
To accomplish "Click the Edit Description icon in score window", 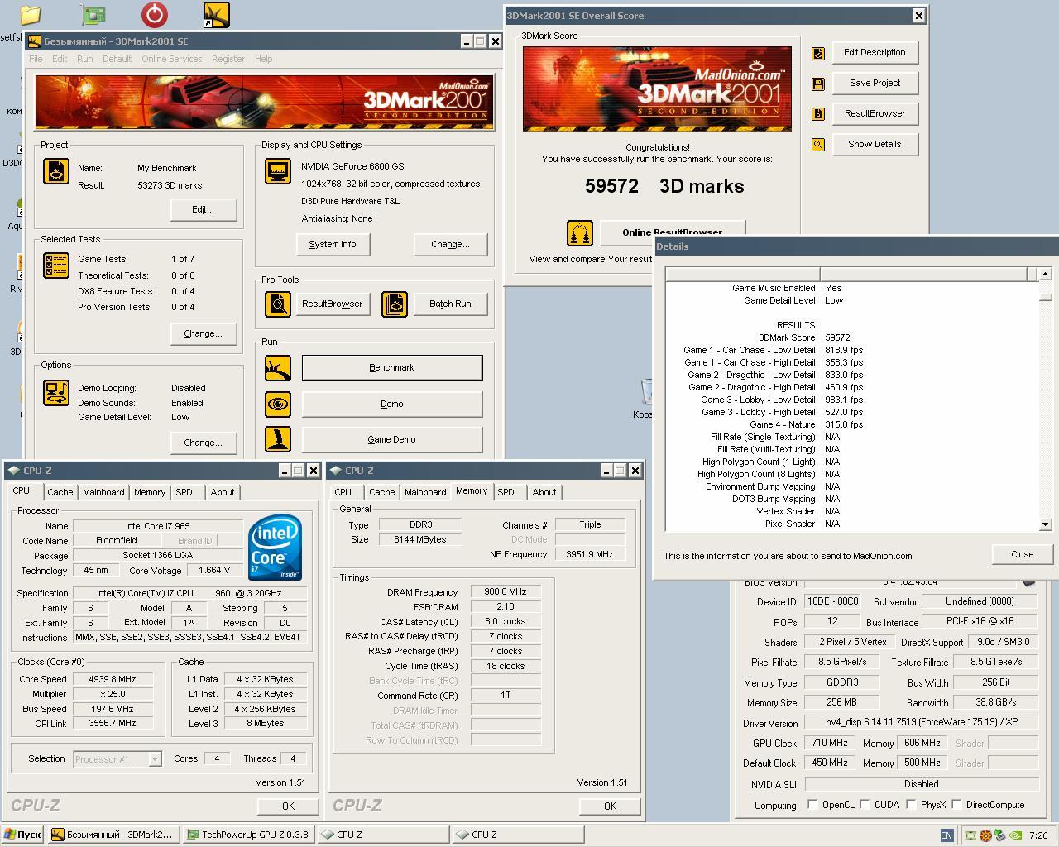I will point(817,53).
